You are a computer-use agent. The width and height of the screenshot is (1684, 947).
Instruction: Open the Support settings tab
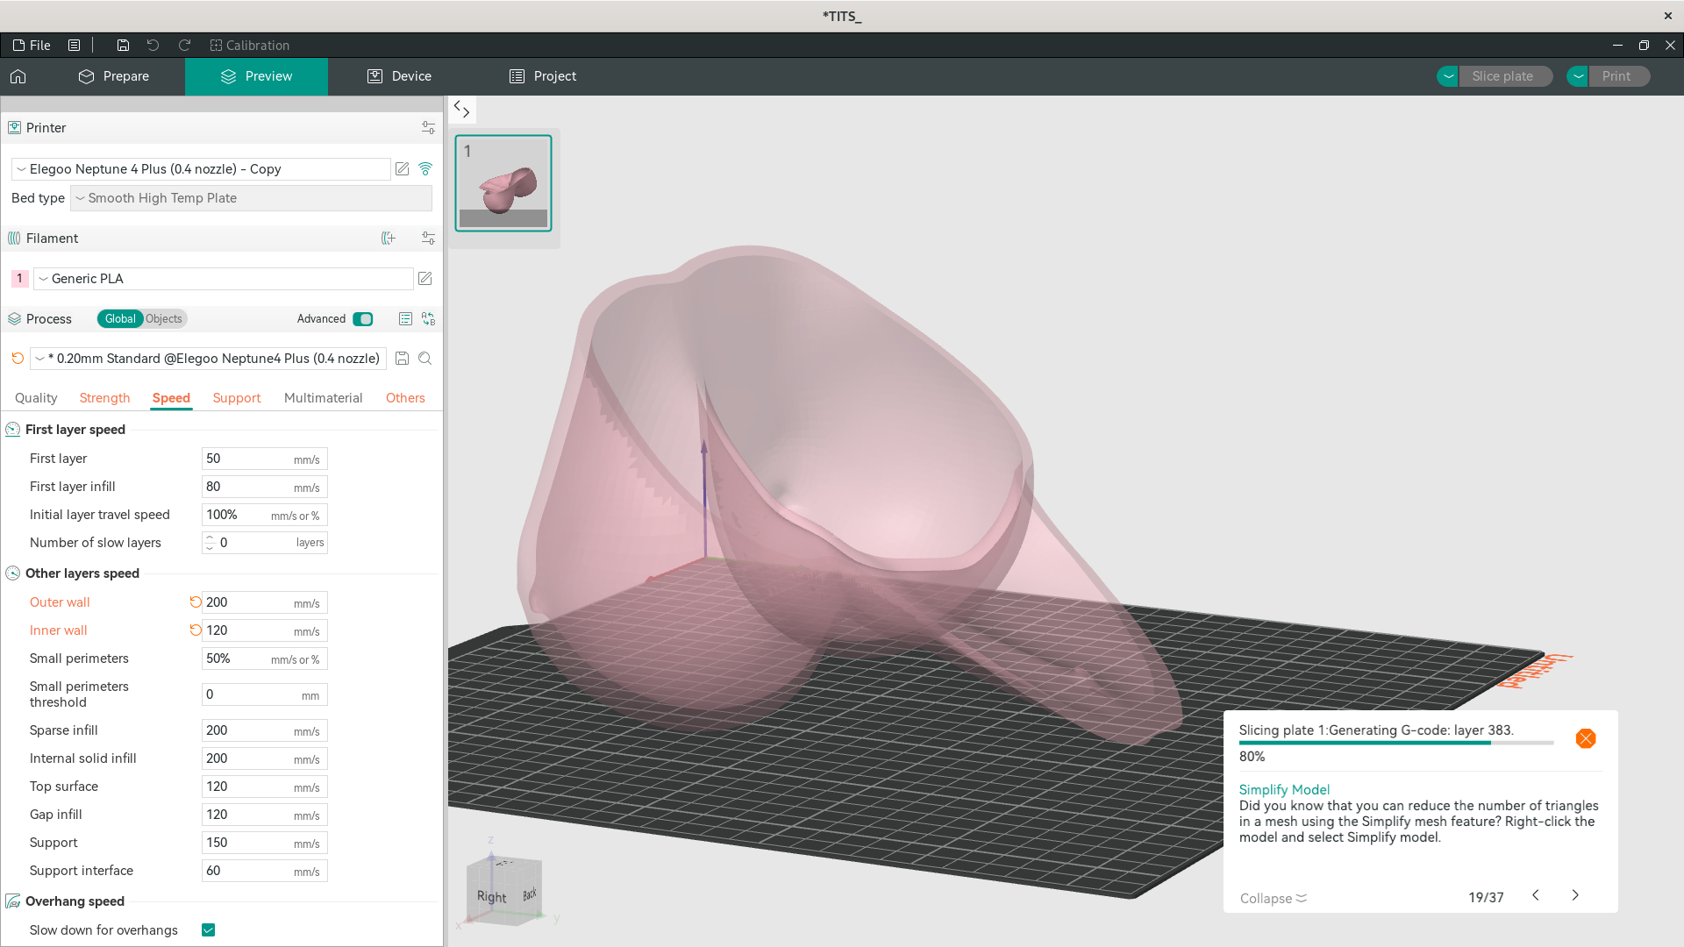[237, 398]
